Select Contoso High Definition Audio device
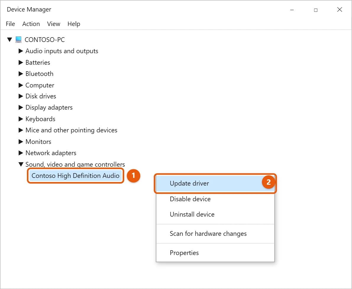The height and width of the screenshot is (289, 352). [x=75, y=176]
